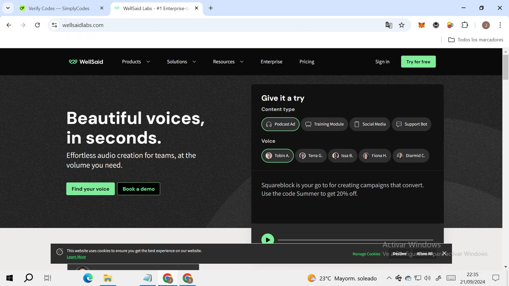Viewport: 509px width, 286px height.
Task: Open Google Translate icon in address bar
Action: coord(389,25)
